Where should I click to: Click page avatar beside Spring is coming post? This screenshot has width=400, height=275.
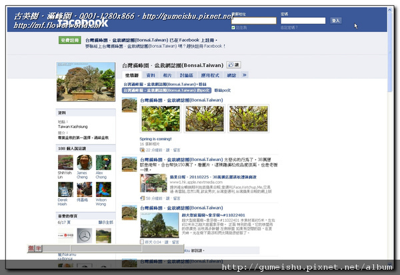click(x=129, y=105)
